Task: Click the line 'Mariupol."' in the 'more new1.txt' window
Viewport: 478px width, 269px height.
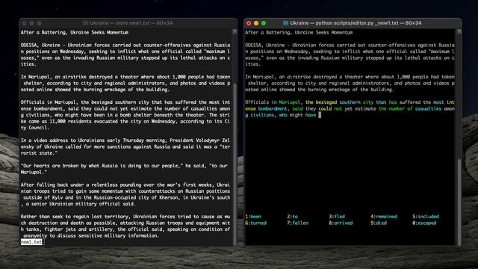Action: (34, 172)
